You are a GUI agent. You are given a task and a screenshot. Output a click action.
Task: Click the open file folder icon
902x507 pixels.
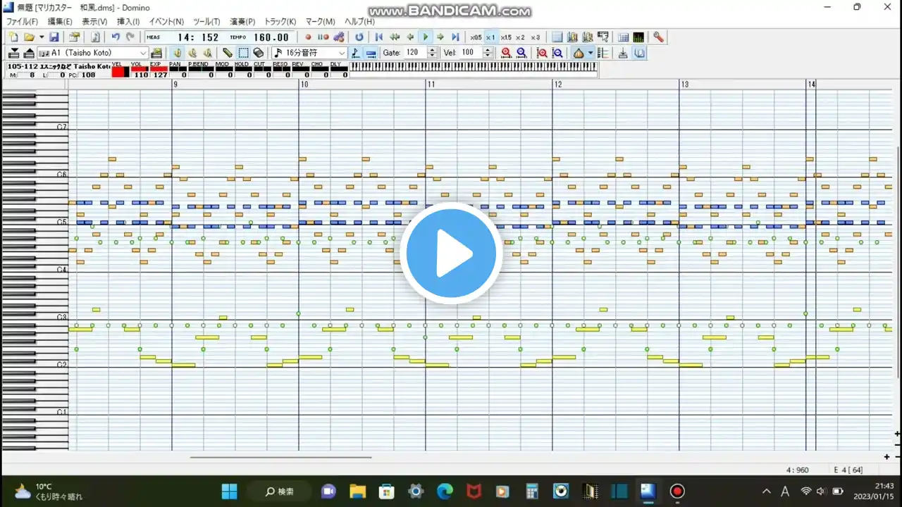(x=29, y=37)
